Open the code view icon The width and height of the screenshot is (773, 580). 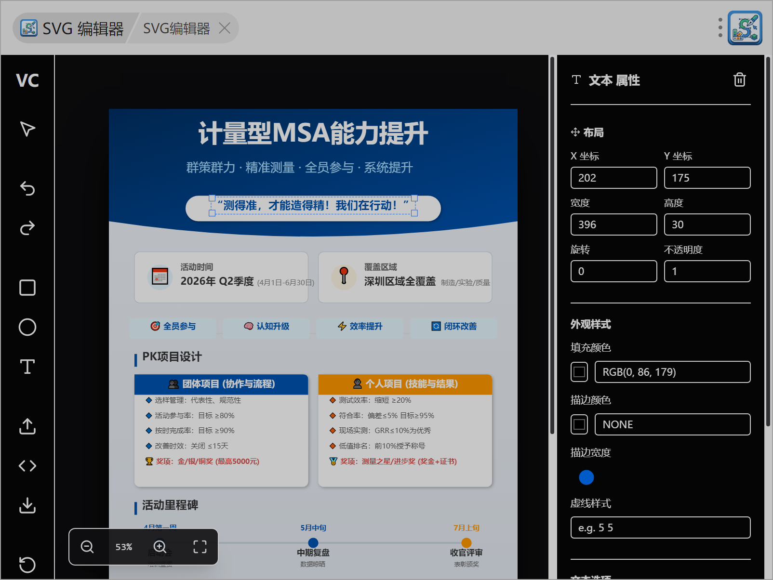click(27, 466)
